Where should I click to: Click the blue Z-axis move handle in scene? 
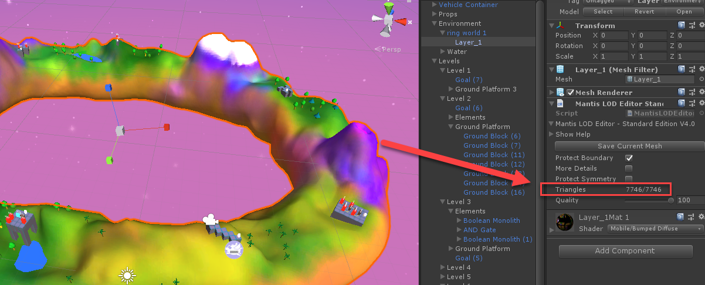pyautogui.click(x=108, y=87)
